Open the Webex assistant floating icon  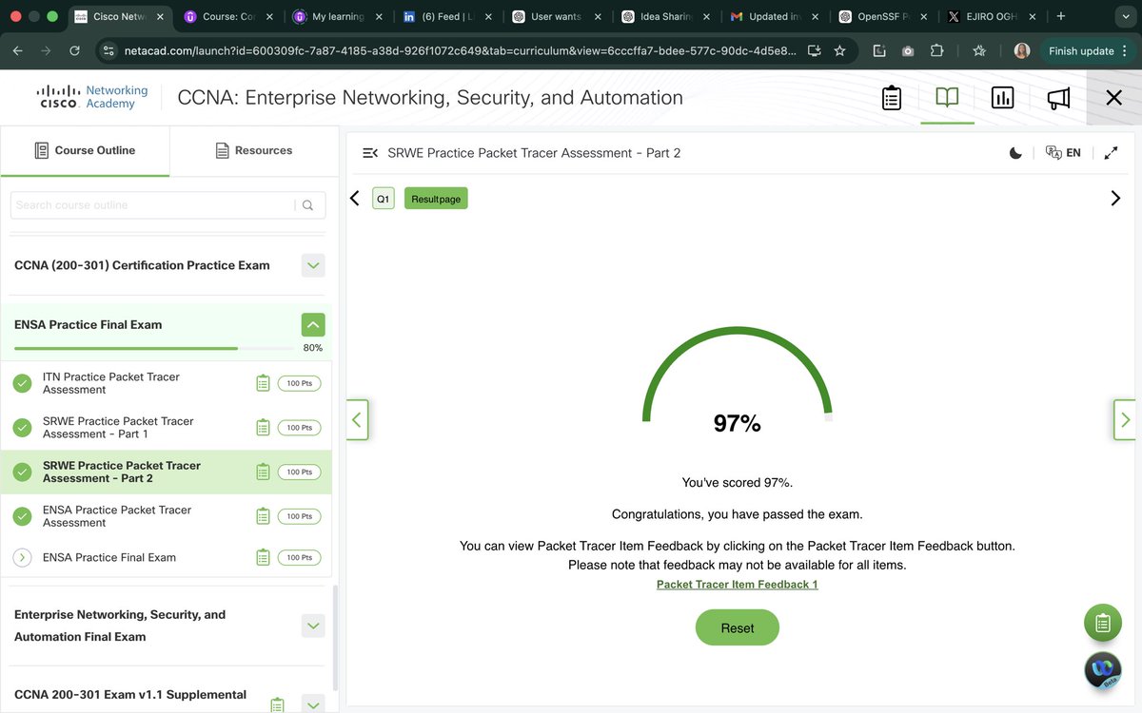click(x=1103, y=669)
